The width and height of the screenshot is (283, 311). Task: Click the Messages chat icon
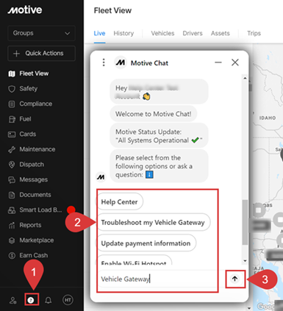point(12,180)
